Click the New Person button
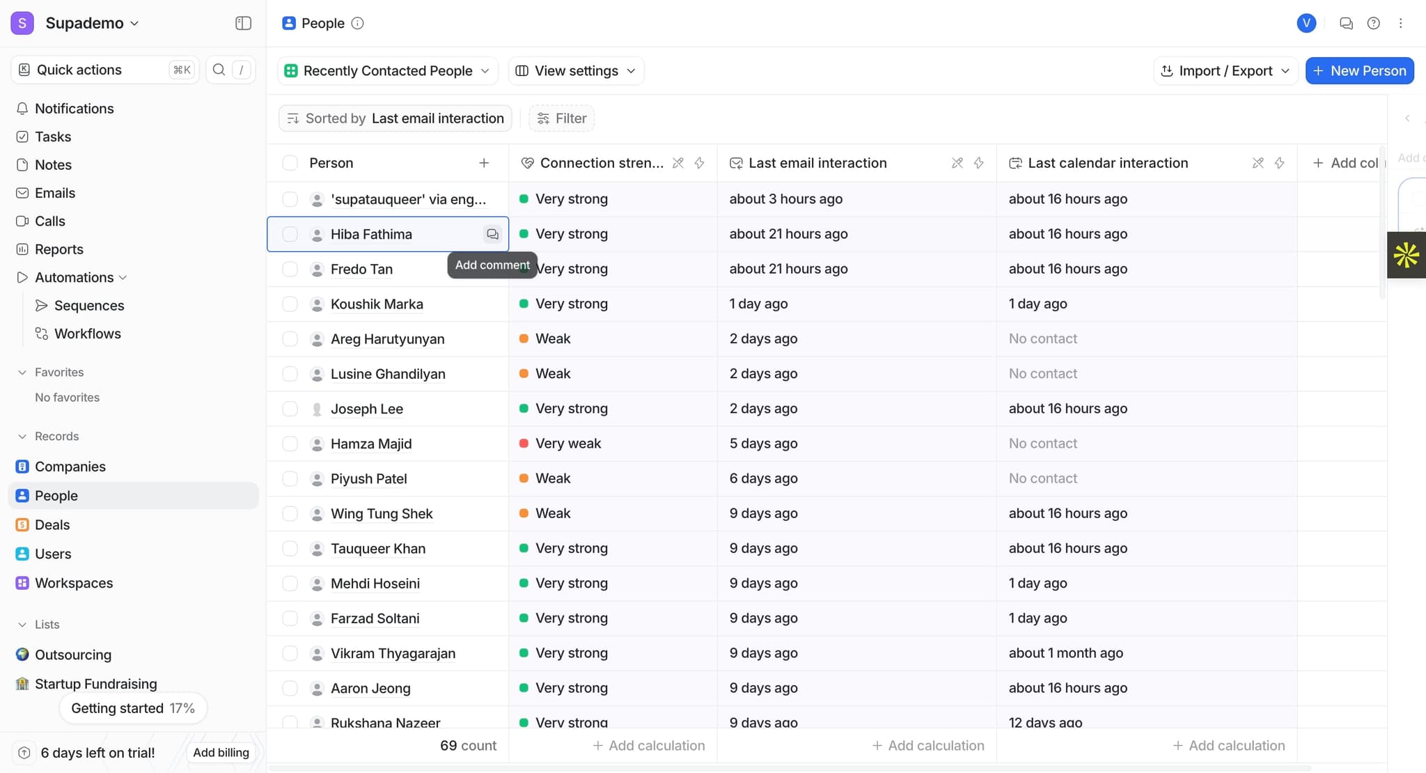The height and width of the screenshot is (773, 1426). (1359, 71)
